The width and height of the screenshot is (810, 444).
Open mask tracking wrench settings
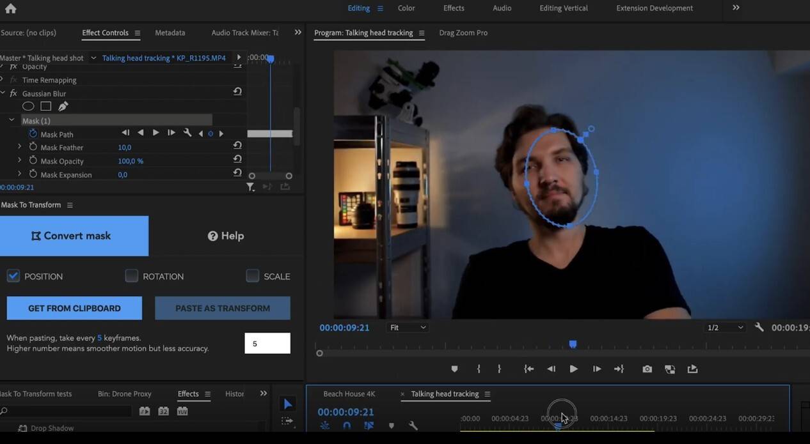(x=187, y=133)
